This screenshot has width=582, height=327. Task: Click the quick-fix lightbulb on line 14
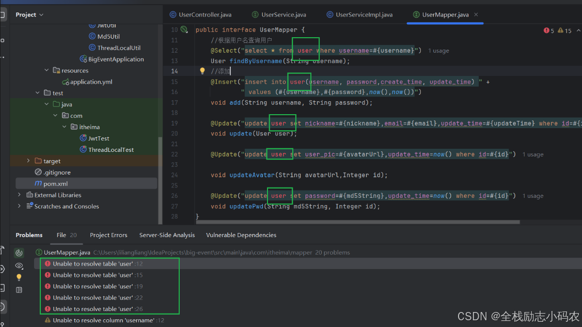tap(202, 71)
